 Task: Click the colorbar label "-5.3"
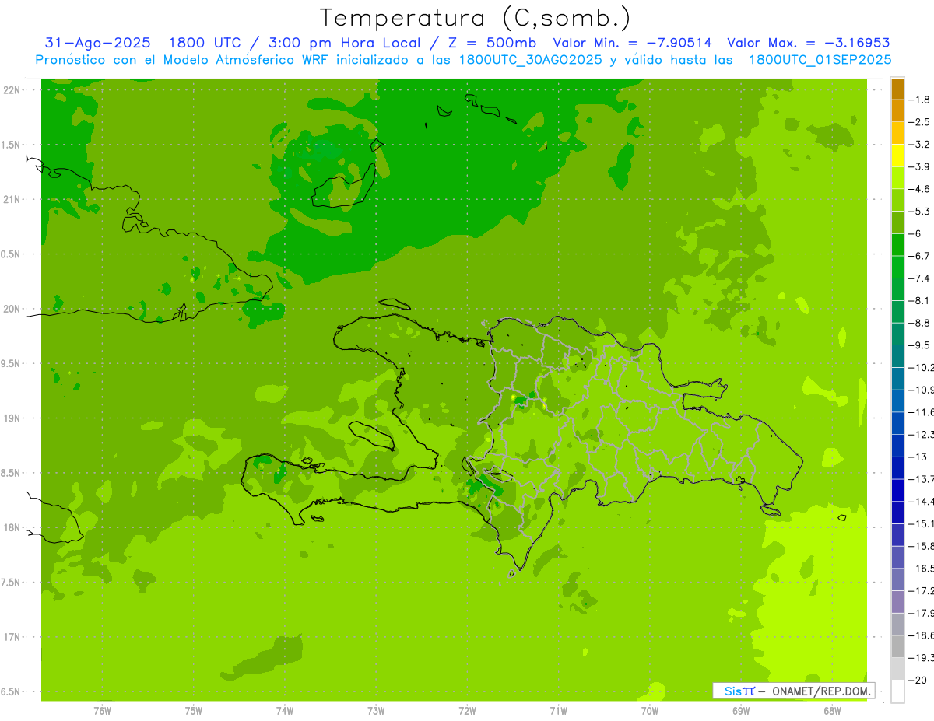[x=919, y=212]
